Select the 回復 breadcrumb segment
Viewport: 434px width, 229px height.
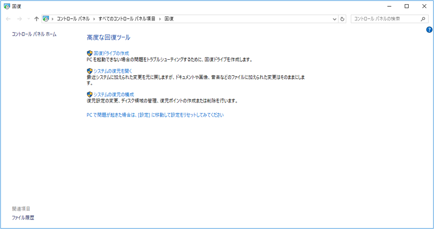(x=169, y=19)
